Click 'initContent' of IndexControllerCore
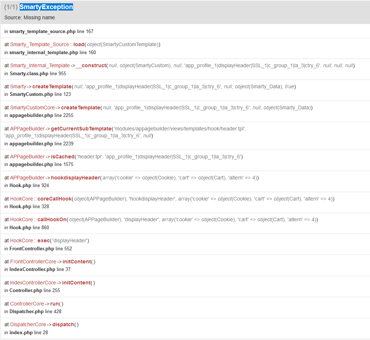Screen dimensions: 370x340 pyautogui.click(x=76, y=283)
